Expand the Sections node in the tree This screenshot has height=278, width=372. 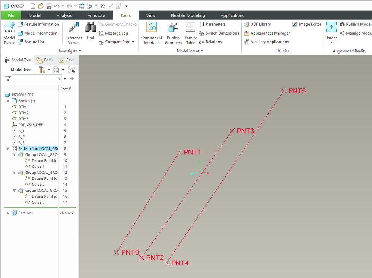8,213
